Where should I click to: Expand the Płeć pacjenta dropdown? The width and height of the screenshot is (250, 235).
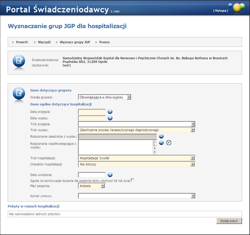tap(103, 186)
